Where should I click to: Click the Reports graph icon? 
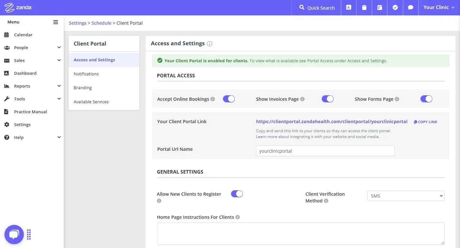point(6,86)
